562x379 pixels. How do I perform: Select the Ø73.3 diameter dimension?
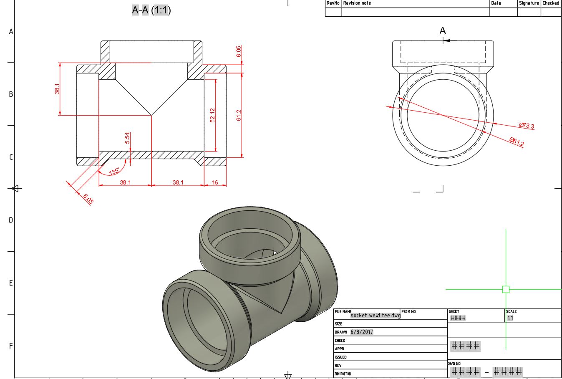coord(526,125)
